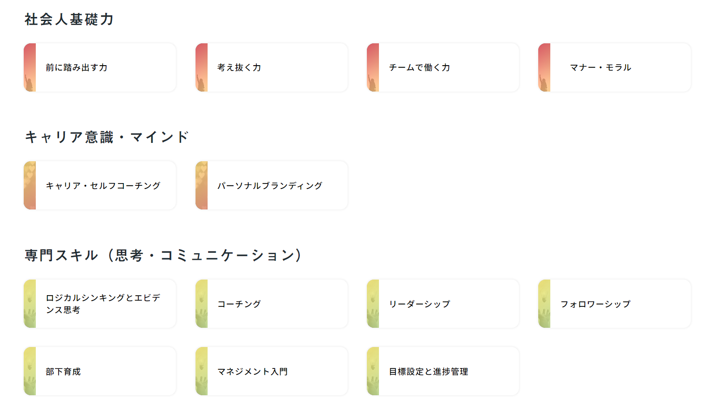Click the red thumbnail beside マナー・モラル

tap(544, 67)
